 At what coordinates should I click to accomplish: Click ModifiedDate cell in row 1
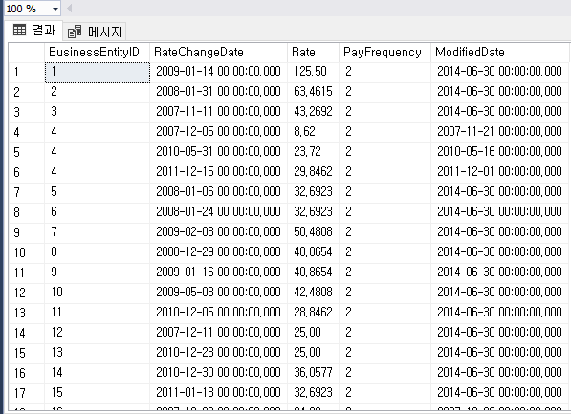[499, 72]
